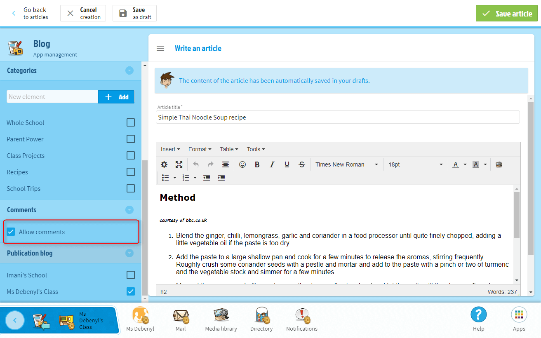This screenshot has width=541, height=338.
Task: Click the green Save article button
Action: click(507, 13)
